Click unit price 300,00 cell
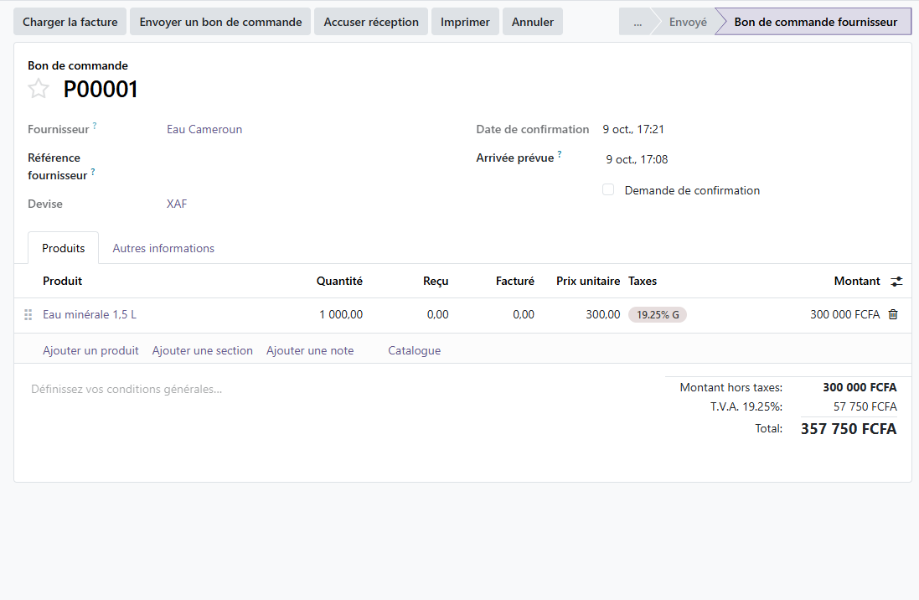 602,315
